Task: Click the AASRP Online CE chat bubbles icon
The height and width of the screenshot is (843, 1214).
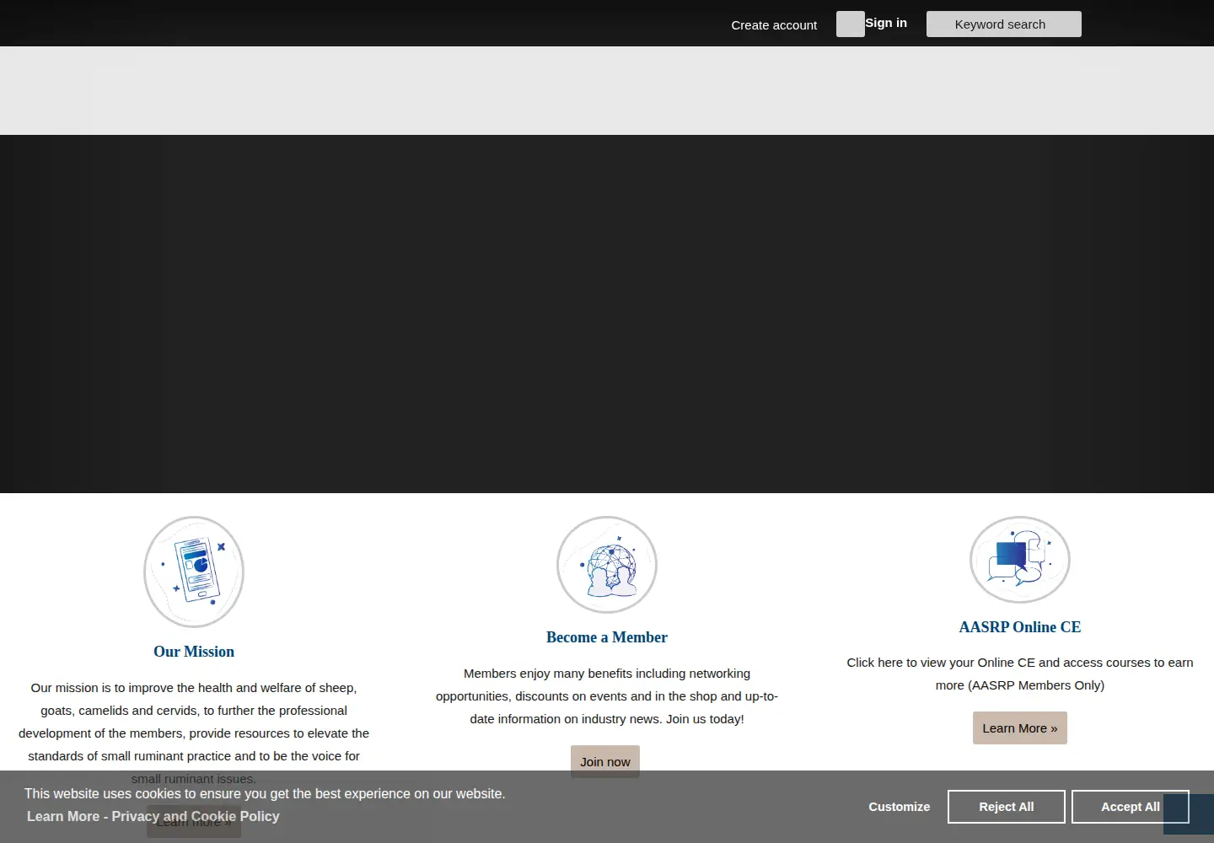Action: [1020, 560]
